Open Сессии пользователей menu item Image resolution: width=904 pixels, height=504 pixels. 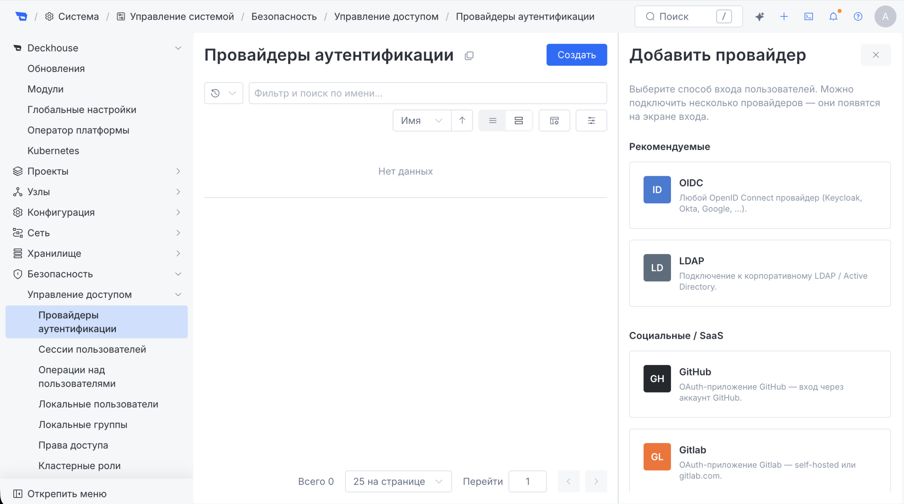pyautogui.click(x=92, y=349)
